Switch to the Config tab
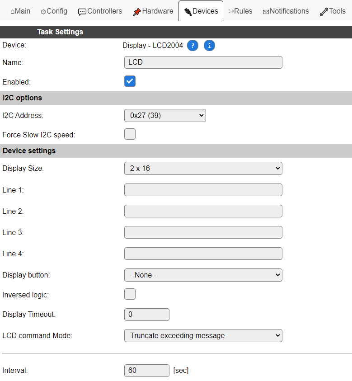Image resolution: width=352 pixels, height=381 pixels. pos(54,11)
